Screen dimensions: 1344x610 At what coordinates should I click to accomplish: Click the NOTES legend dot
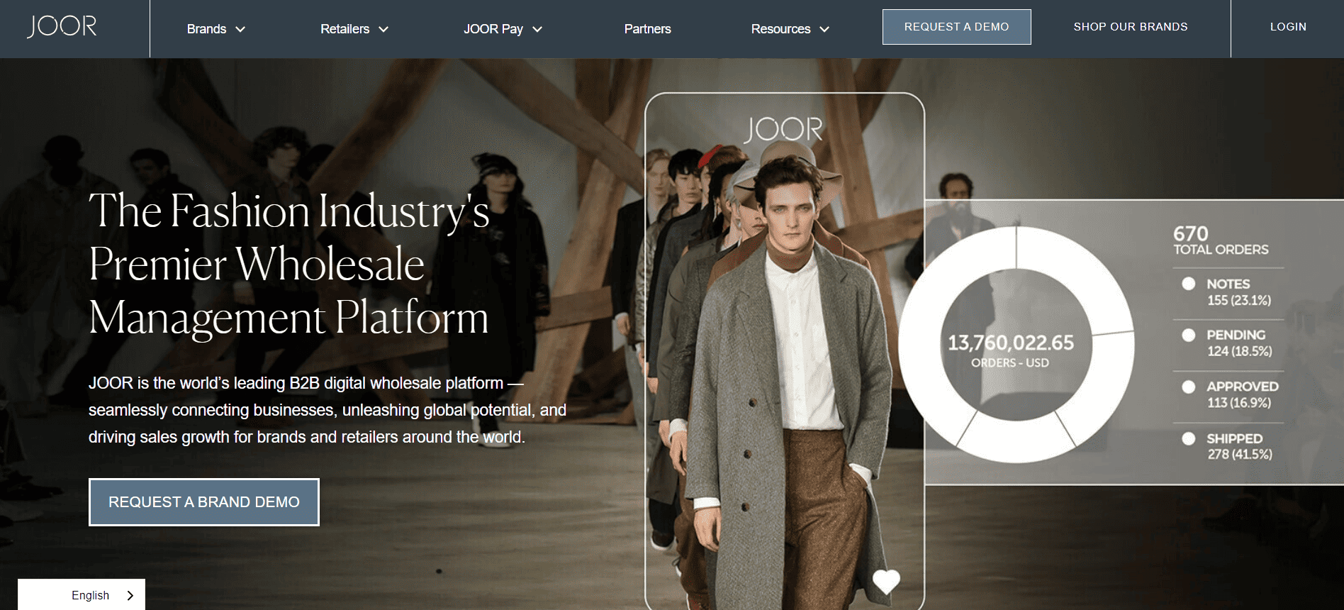(x=1189, y=284)
